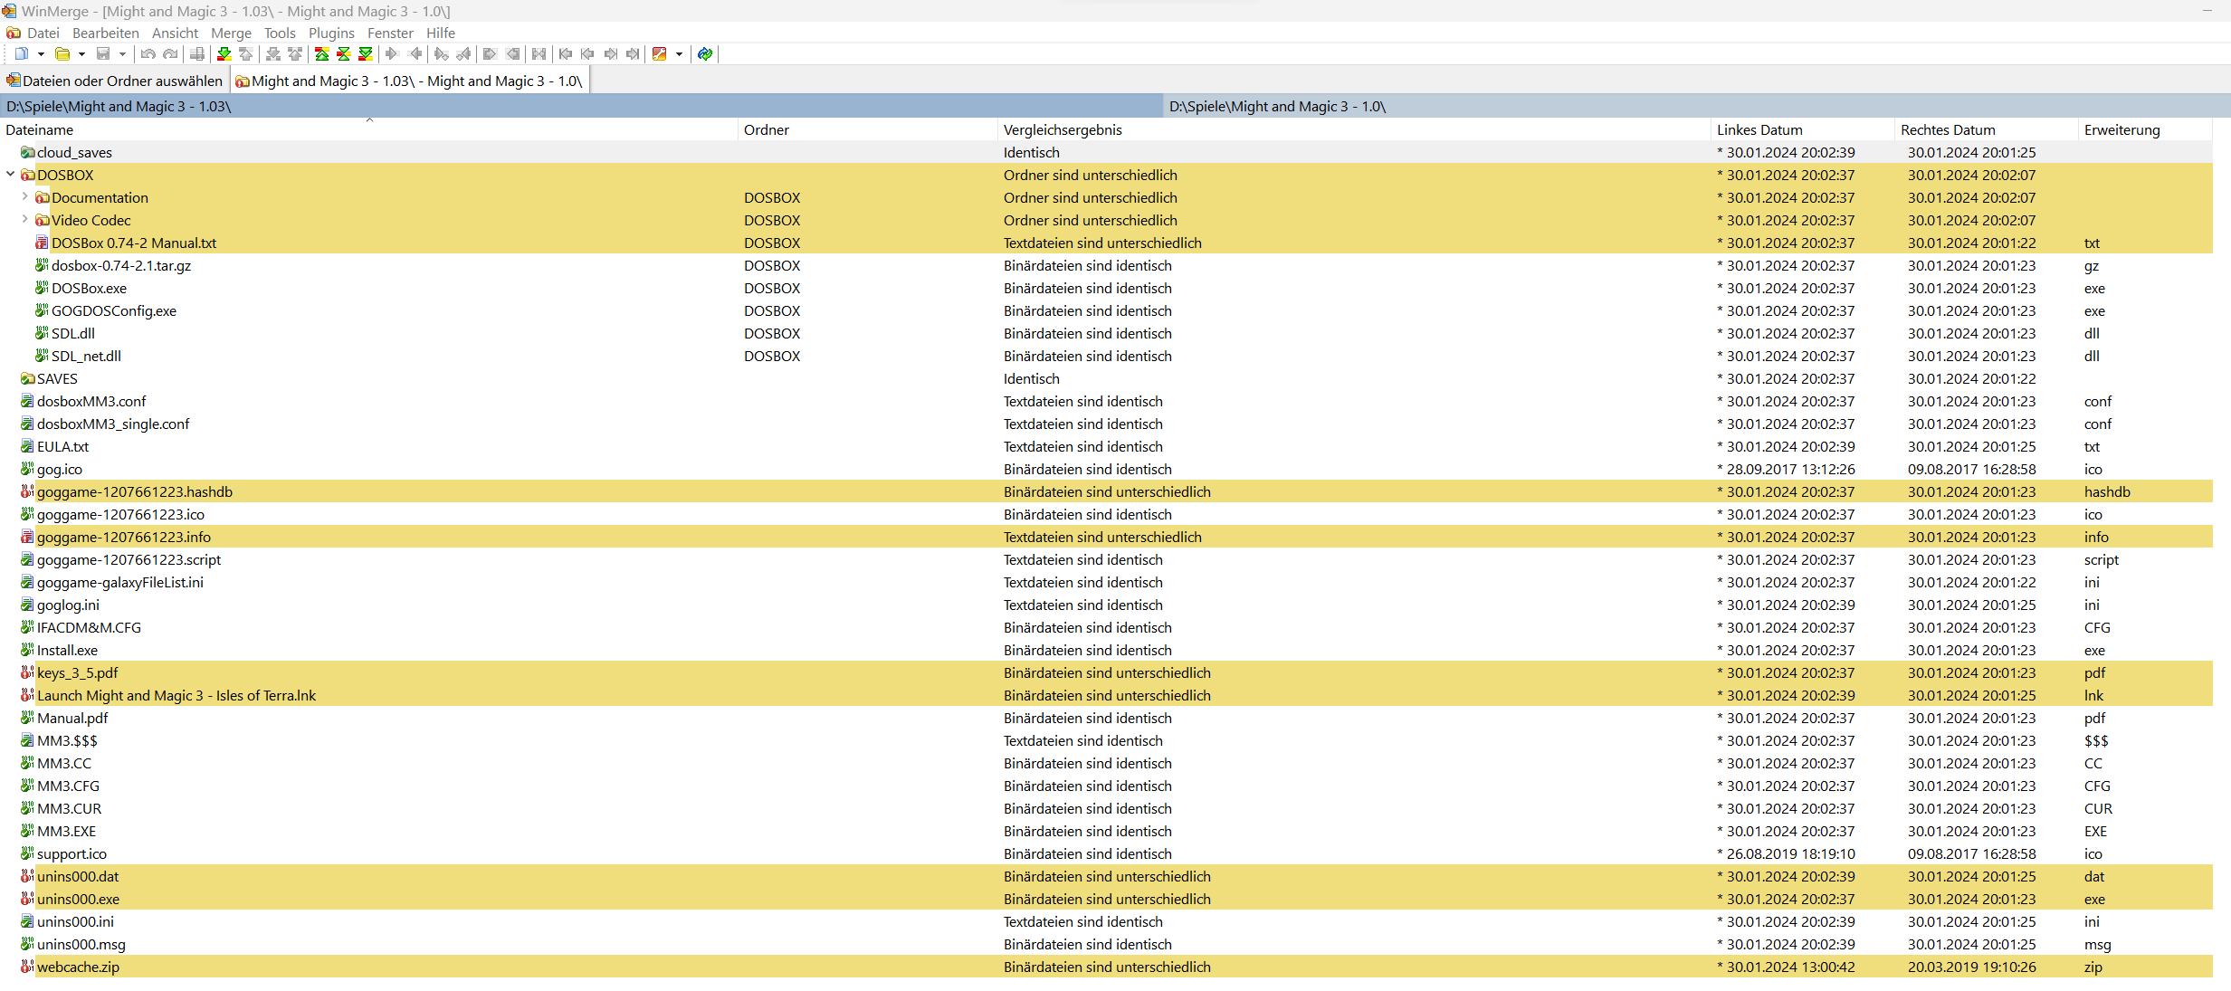Go to previous difference arrow icon
This screenshot has width=2231, height=991.
246,54
